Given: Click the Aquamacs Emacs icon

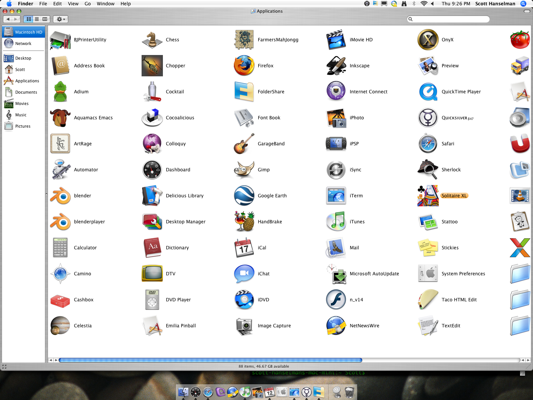Looking at the screenshot, I should click(x=60, y=118).
